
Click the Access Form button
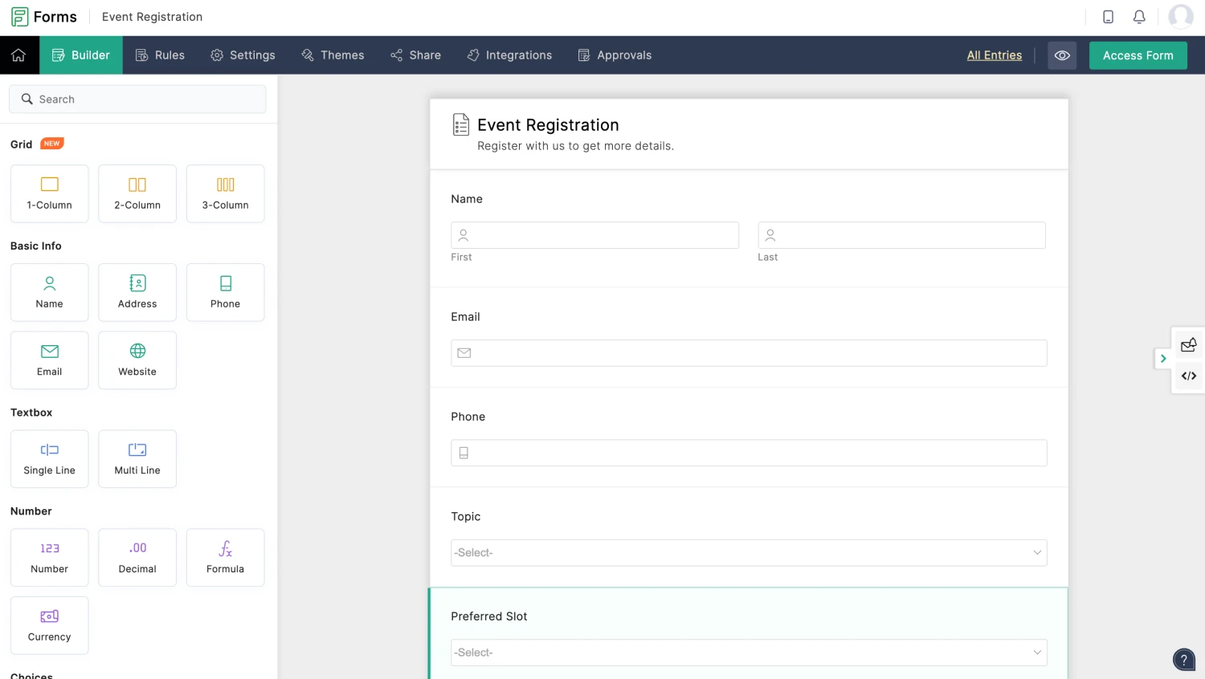tap(1138, 55)
